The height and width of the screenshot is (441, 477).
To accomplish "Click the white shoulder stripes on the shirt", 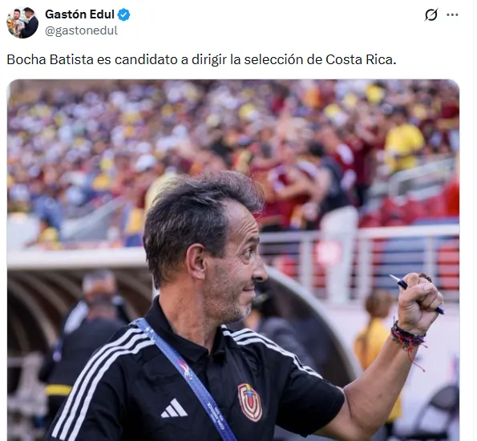I will (100, 374).
